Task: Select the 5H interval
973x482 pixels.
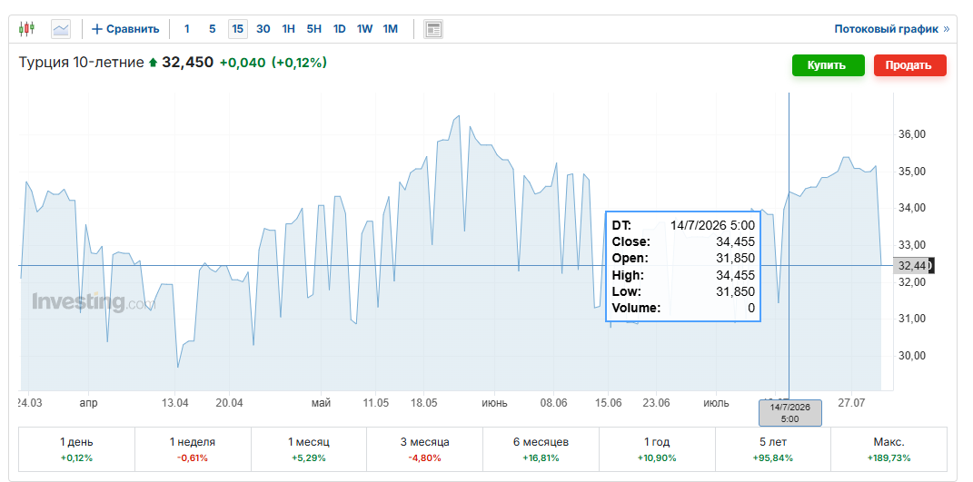Action: (x=314, y=28)
